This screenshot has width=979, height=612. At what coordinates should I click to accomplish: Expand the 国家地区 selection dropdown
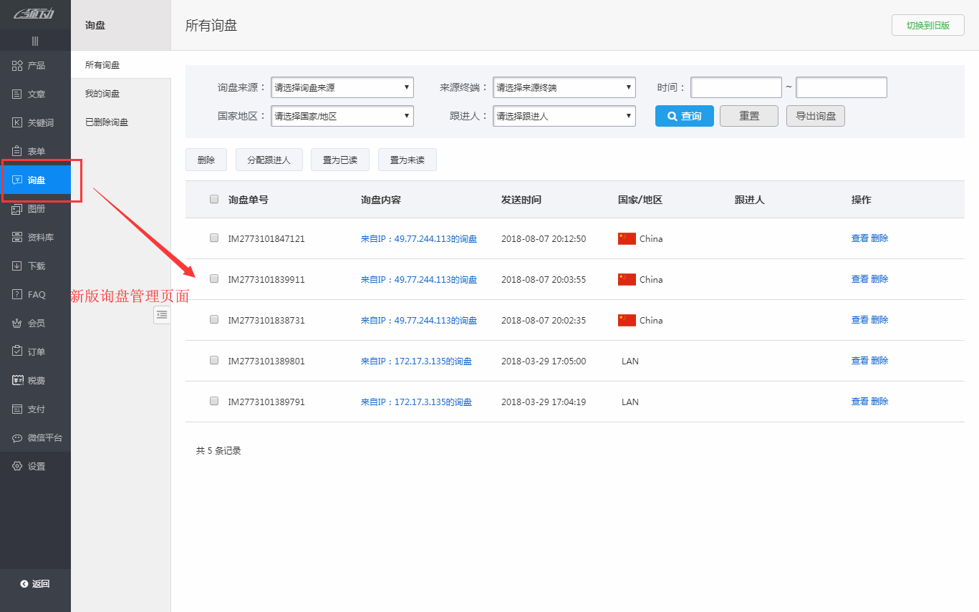(342, 115)
